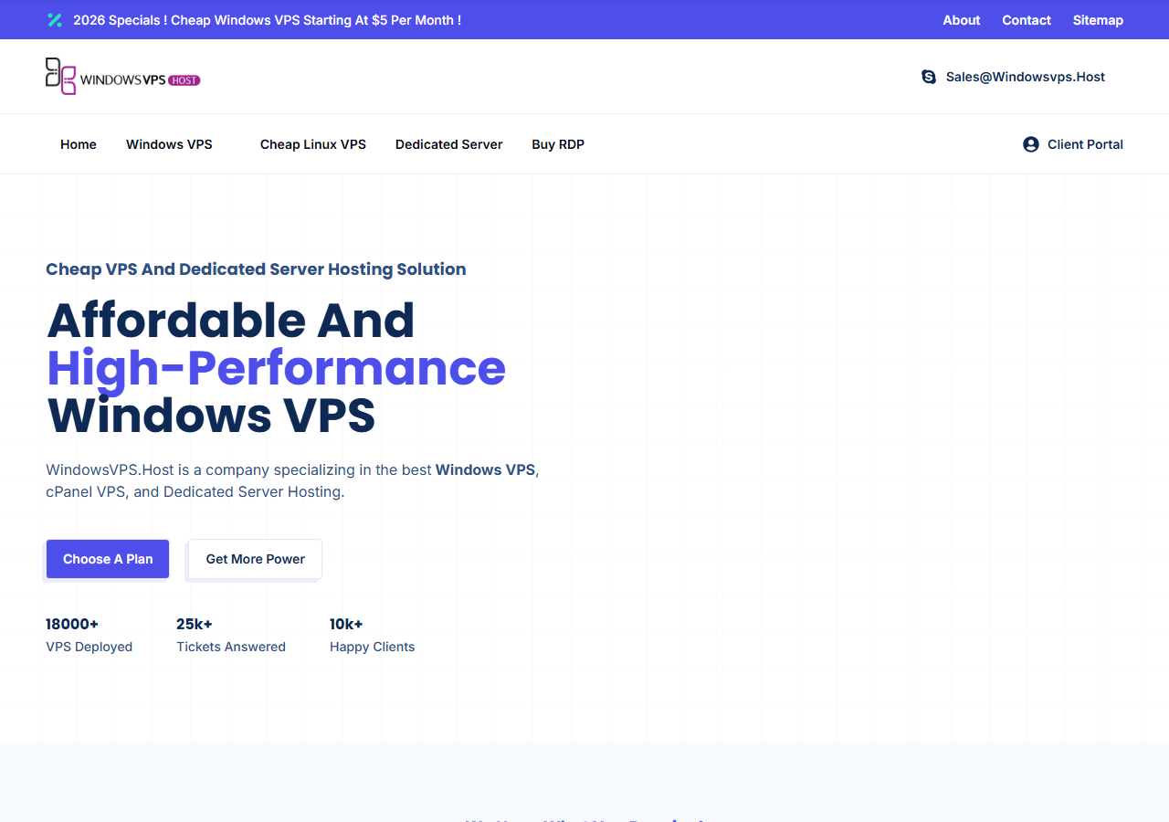The height and width of the screenshot is (822, 1169).
Task: Go to the Sitemap link
Action: (1098, 20)
